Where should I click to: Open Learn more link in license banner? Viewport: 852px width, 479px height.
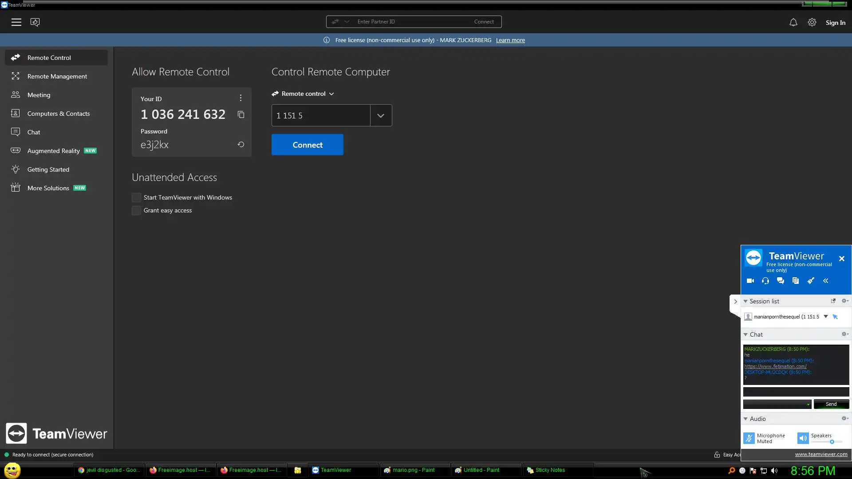pyautogui.click(x=510, y=40)
